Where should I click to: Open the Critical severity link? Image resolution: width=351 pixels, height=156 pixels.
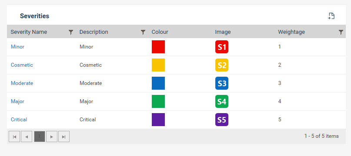click(x=19, y=120)
